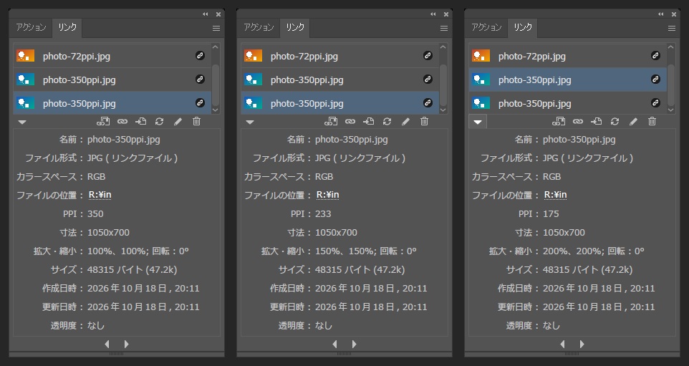Select photo-72ppi.jpg thumbnail in right panel

click(x=481, y=56)
